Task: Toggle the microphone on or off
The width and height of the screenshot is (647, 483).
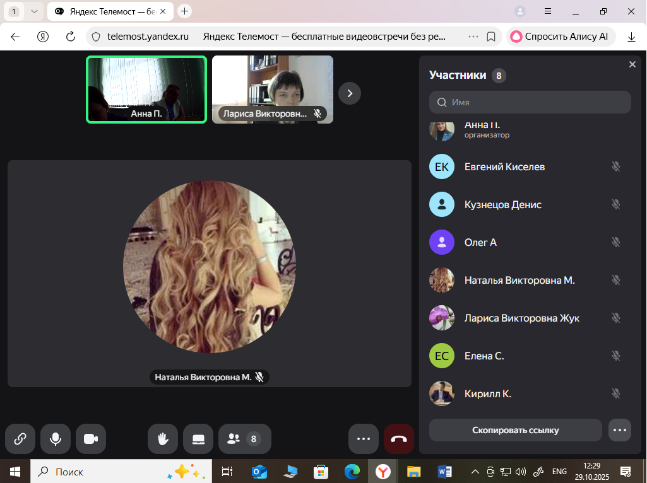Action: click(x=56, y=439)
